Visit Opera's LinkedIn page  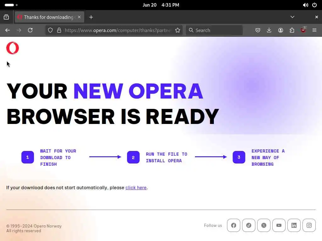point(294,225)
